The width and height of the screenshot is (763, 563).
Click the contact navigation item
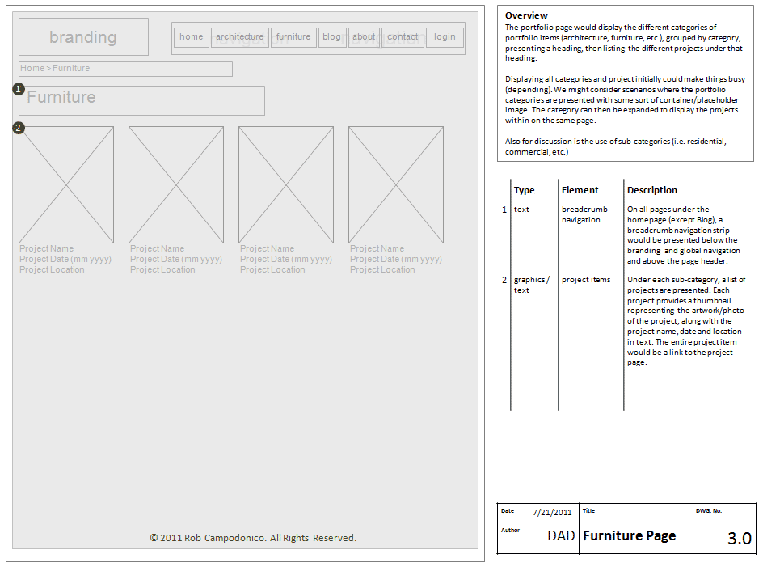[x=403, y=37]
